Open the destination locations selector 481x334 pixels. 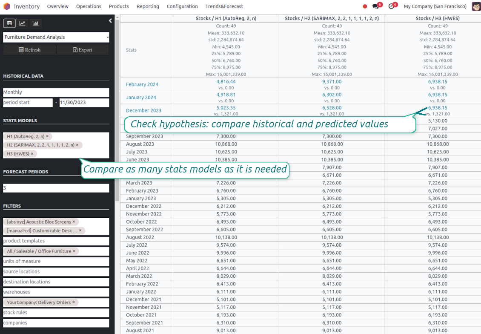[x=56, y=282]
